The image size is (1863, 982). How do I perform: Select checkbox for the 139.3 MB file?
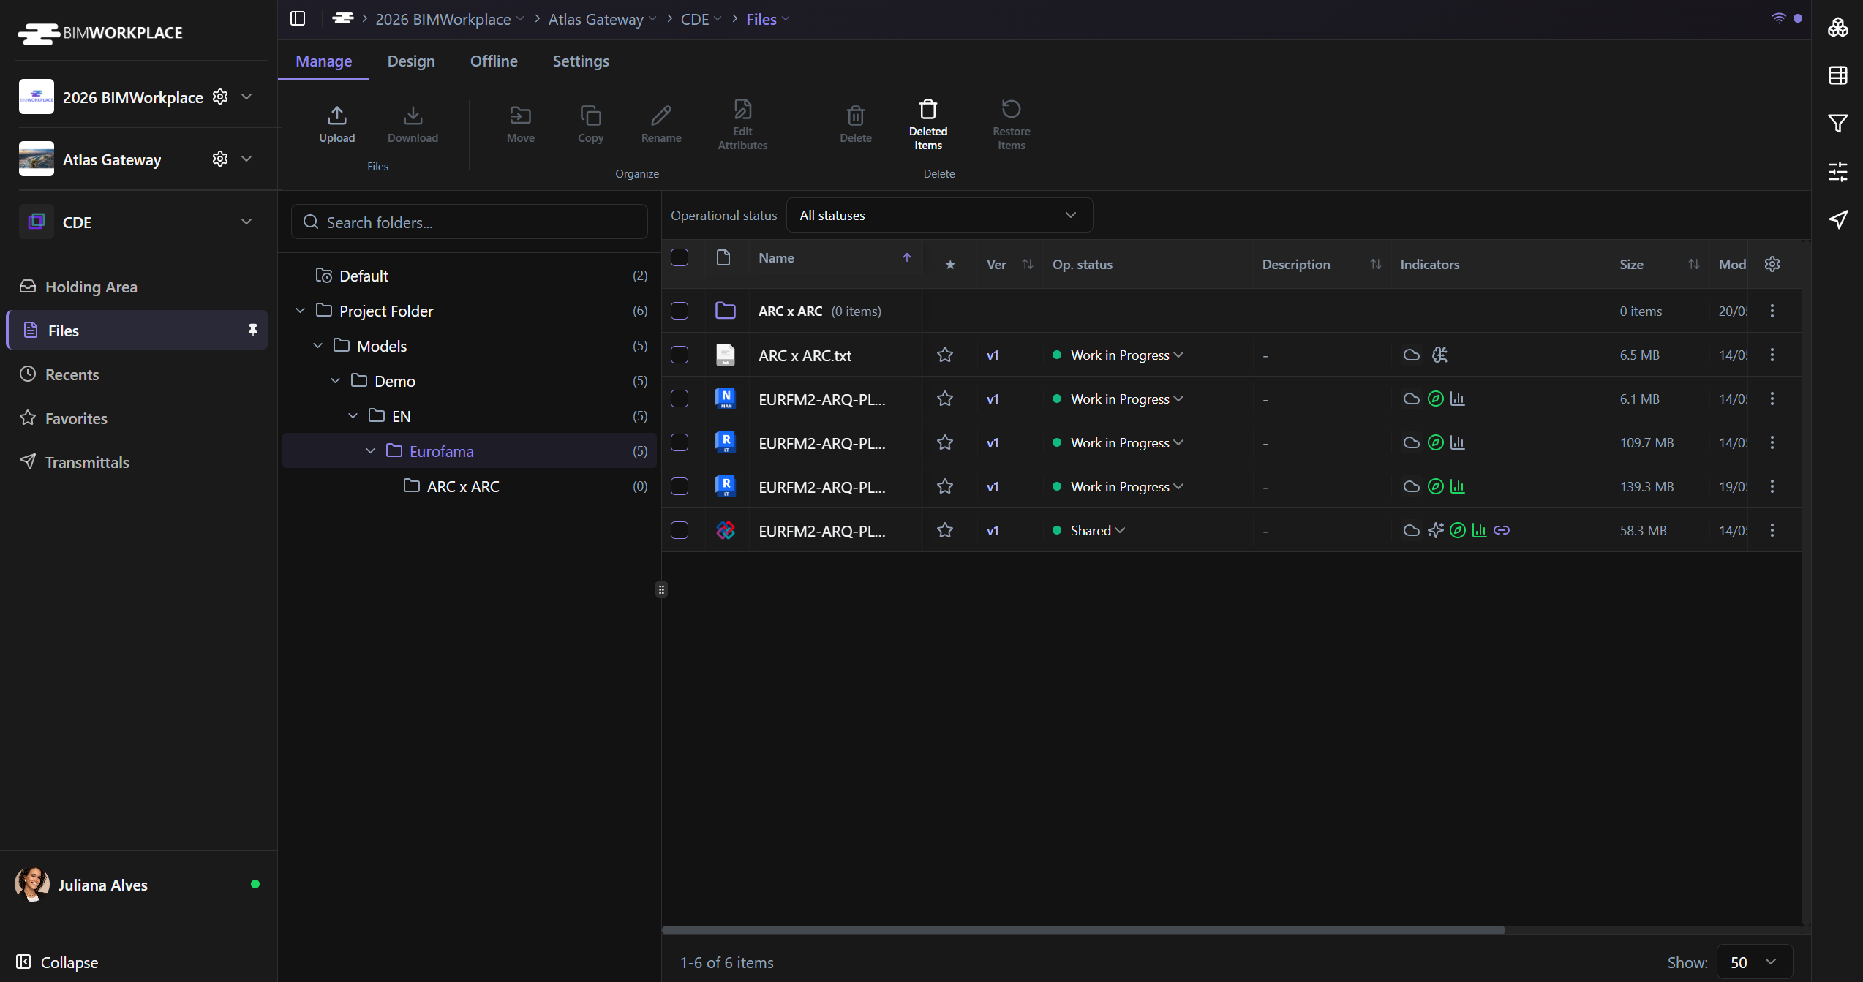tap(680, 486)
